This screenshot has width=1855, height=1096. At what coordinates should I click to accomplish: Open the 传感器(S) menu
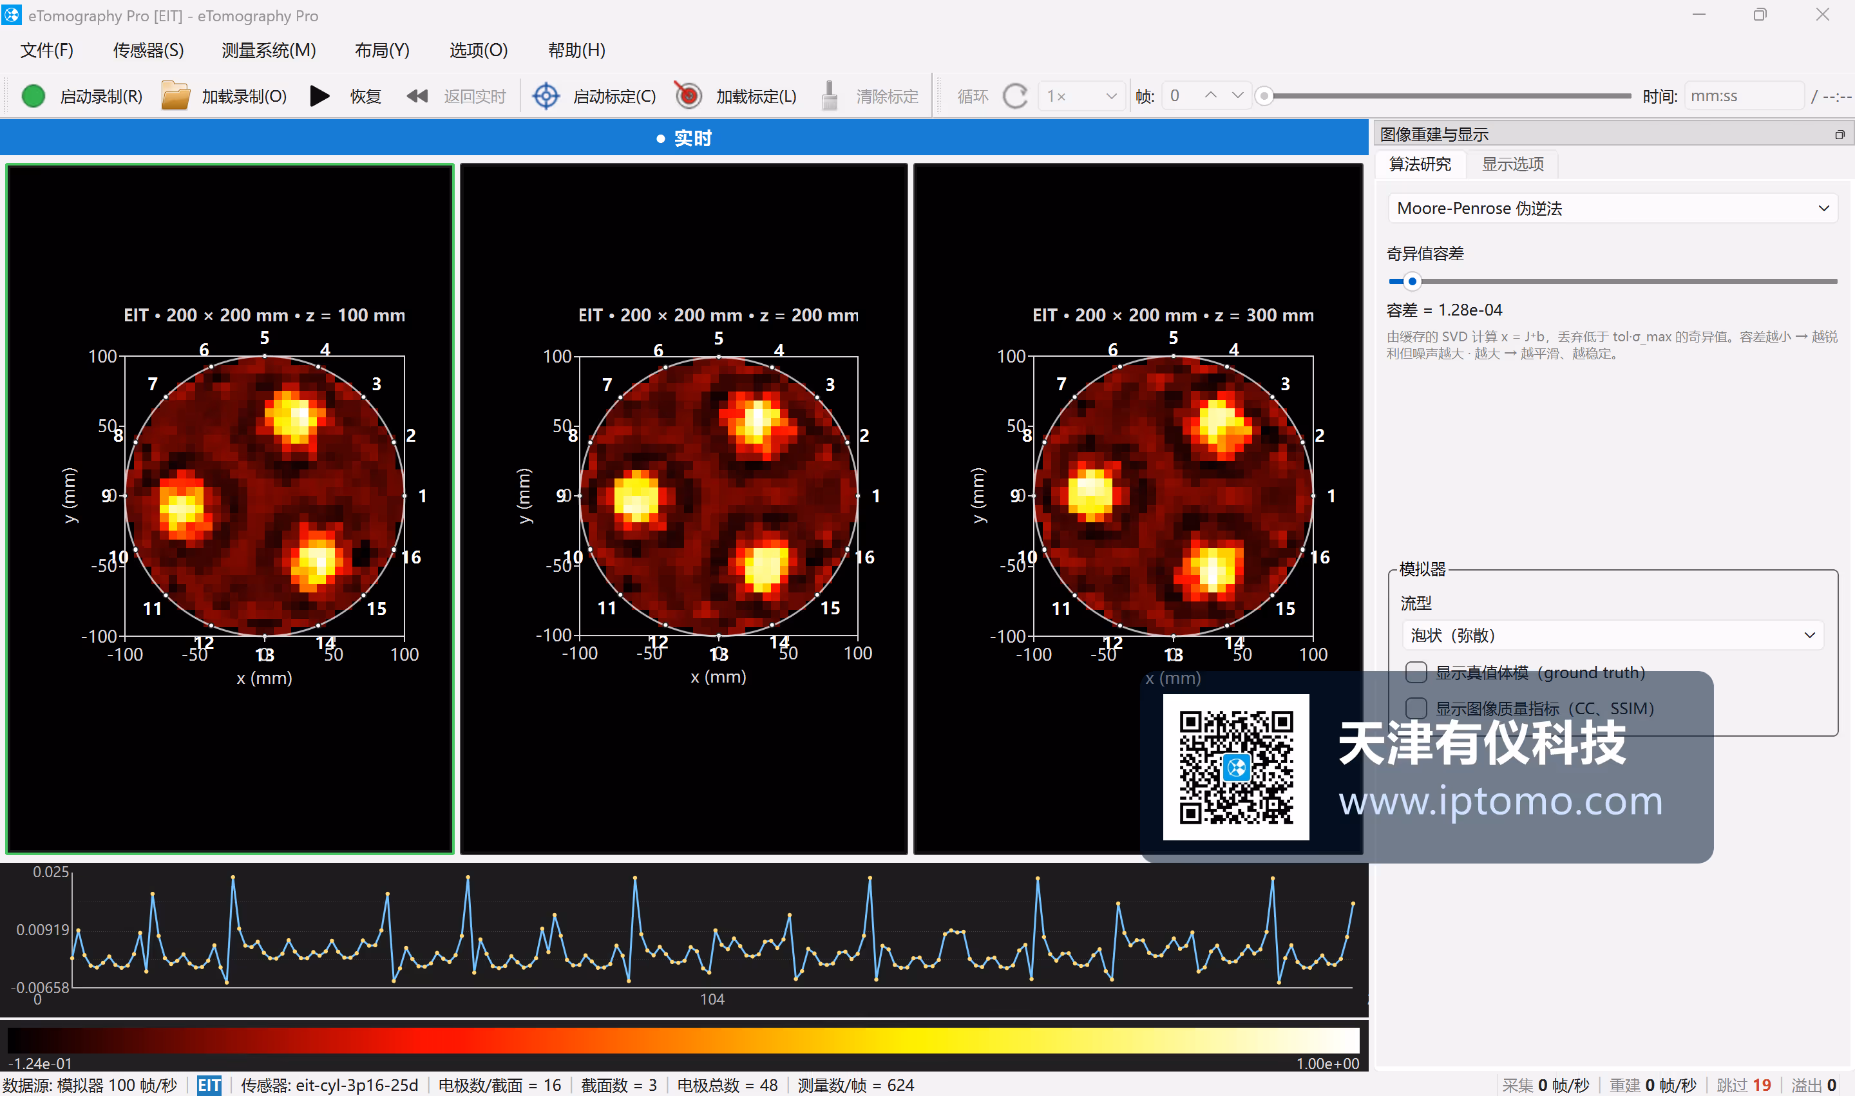coord(149,50)
